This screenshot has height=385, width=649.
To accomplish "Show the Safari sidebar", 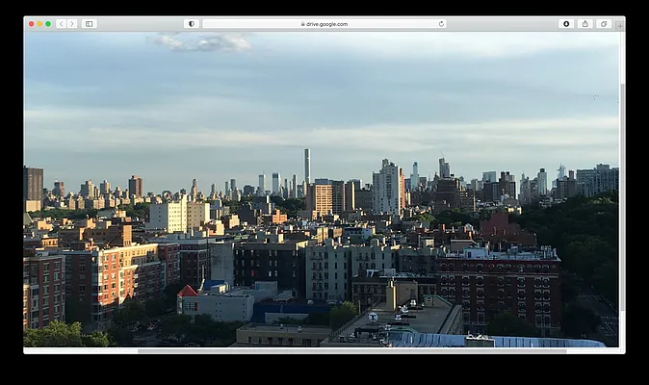I will pos(89,24).
